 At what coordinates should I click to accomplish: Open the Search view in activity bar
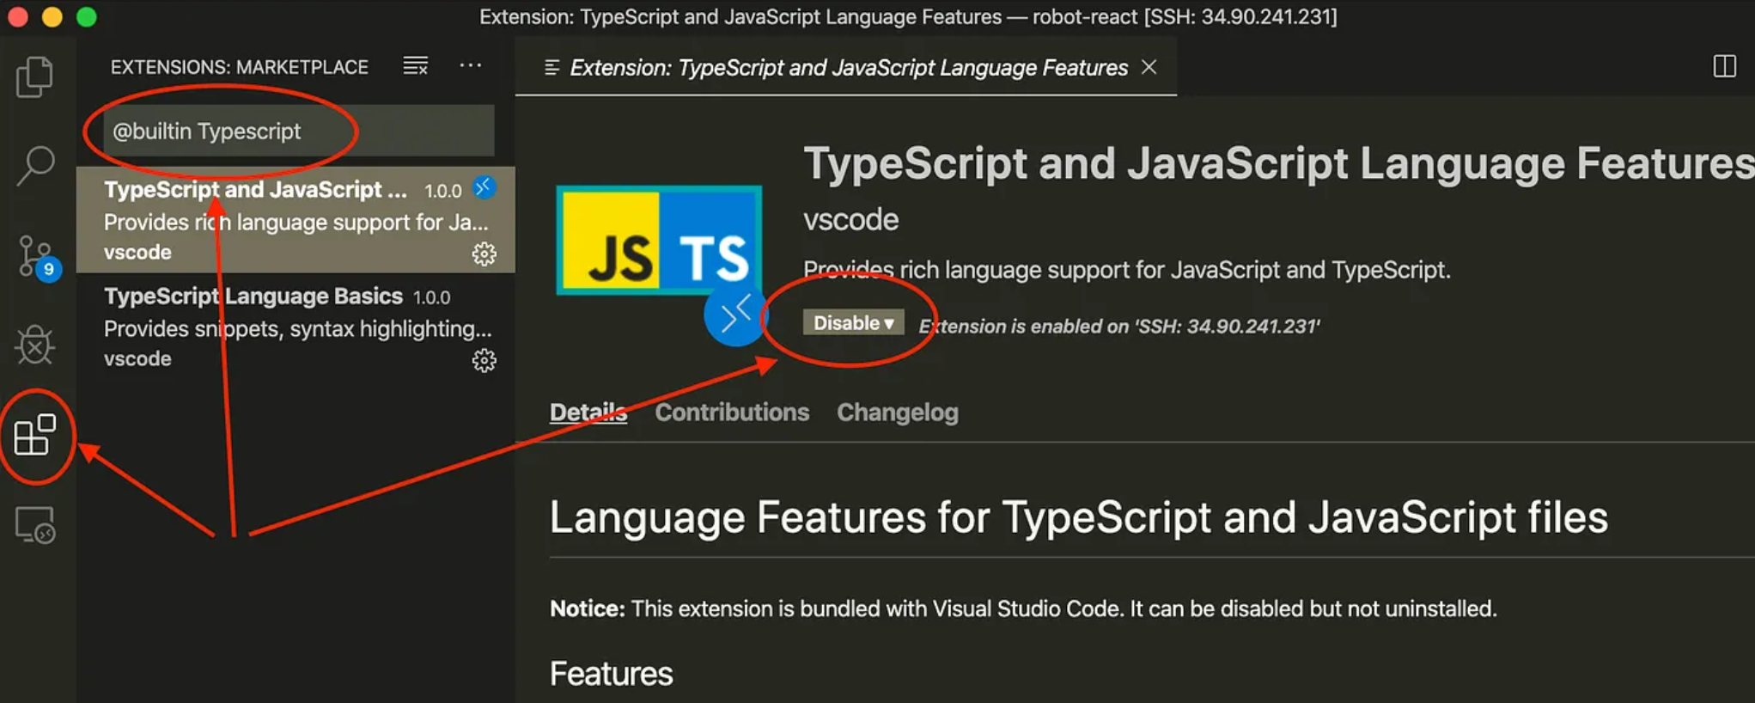pos(35,165)
